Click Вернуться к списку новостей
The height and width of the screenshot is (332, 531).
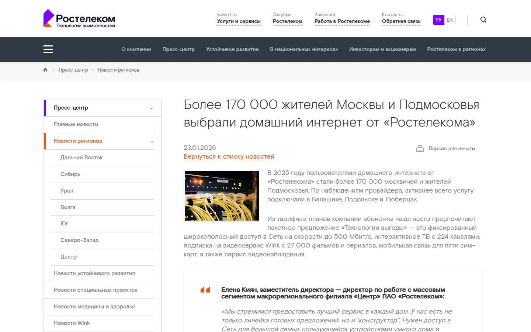229,157
